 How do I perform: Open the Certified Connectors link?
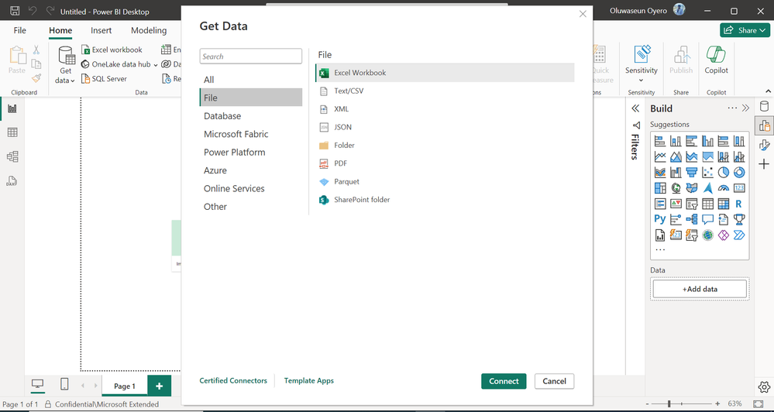point(233,380)
